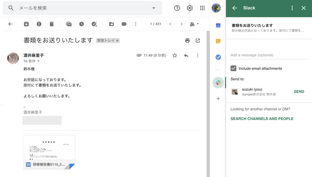Open the account profile avatar
Image resolution: width=312 pixels, height=177 pixels.
216,8
